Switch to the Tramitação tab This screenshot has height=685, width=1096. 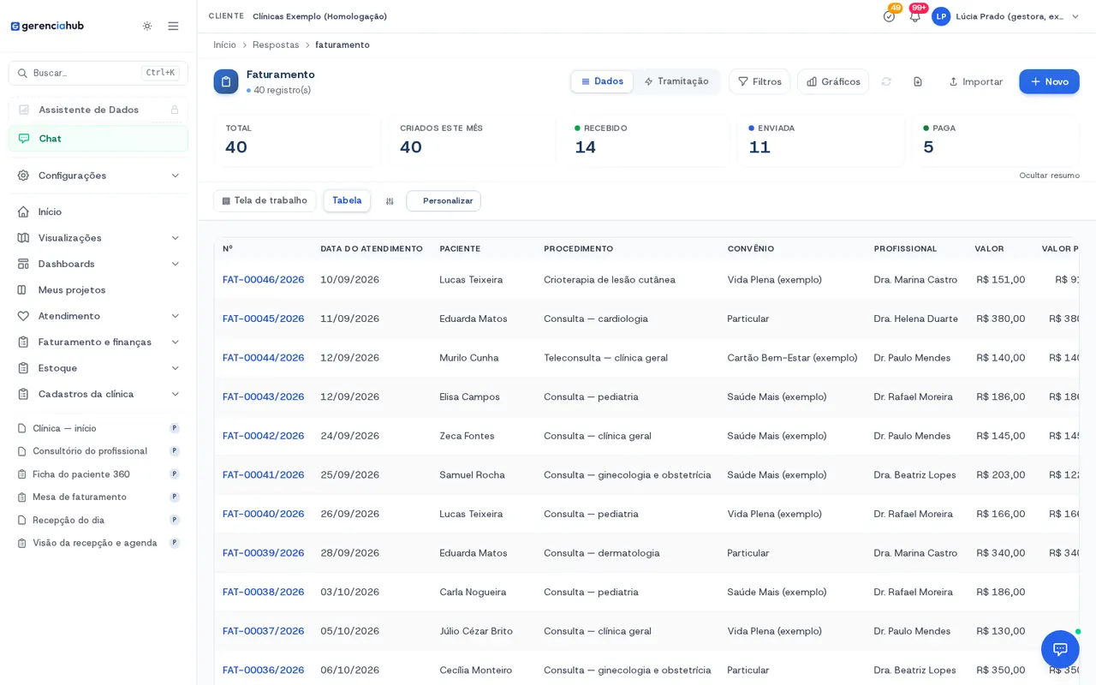click(x=676, y=81)
